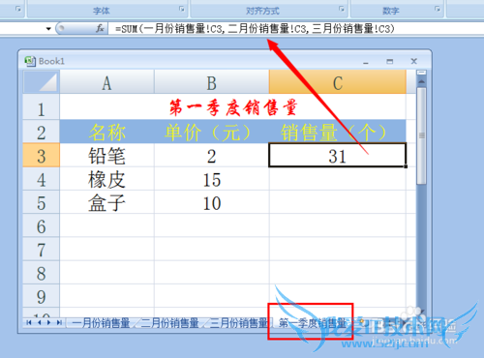Screen dimensions: 484x358
Task: Close the Book1 workbook window
Action: 414,61
